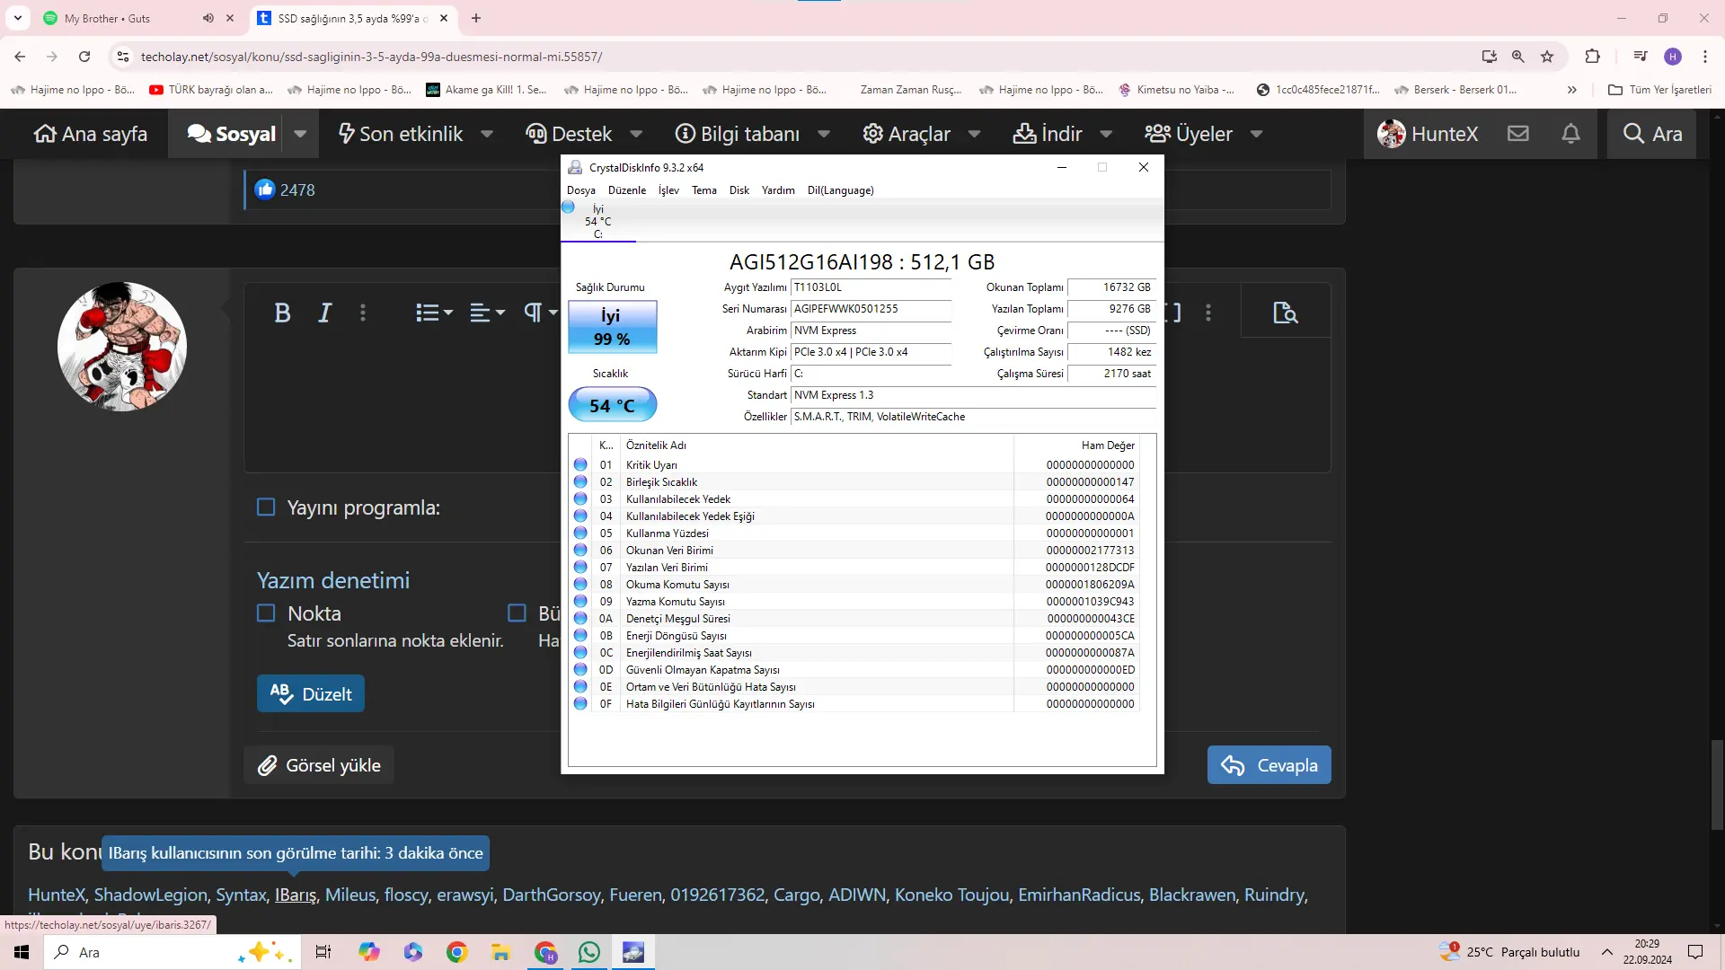Image resolution: width=1725 pixels, height=970 pixels.
Task: Open the ShadowLegion user profile link
Action: click(151, 895)
